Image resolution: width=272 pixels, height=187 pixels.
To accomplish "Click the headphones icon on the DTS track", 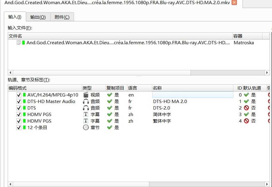I will tap(86, 108).
